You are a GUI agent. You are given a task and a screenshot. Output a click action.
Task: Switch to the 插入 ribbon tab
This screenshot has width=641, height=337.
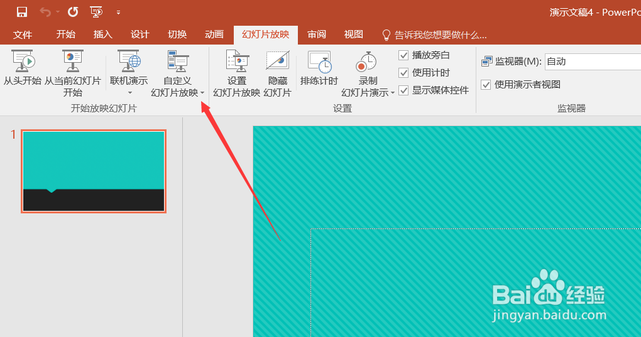[103, 35]
